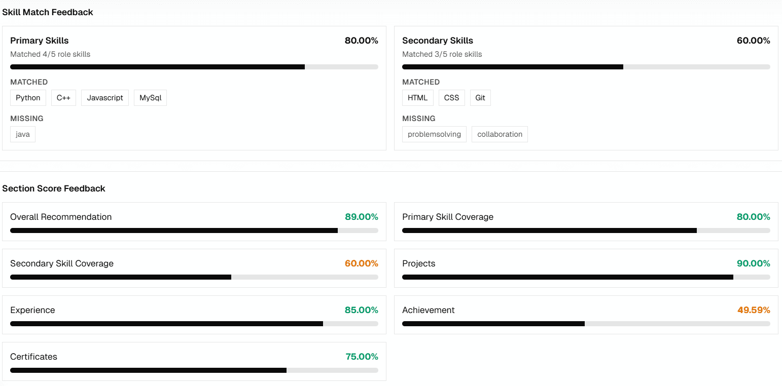
Task: Click the Primary Skill Coverage label
Action: click(448, 217)
